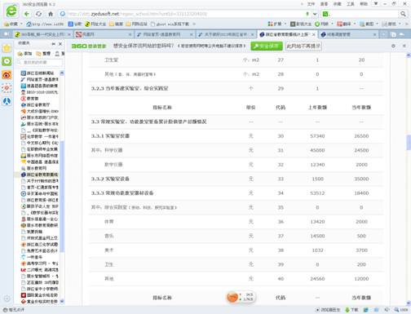Viewport: 411px width, 314px height.
Task: Click the favorites list scrollbar thumb
Action: pyautogui.click(x=62, y=197)
